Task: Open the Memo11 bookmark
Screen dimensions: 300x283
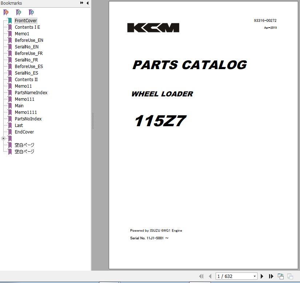Action: click(x=23, y=86)
